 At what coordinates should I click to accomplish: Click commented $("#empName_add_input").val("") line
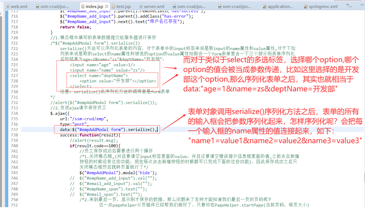pyautogui.click(x=113, y=178)
